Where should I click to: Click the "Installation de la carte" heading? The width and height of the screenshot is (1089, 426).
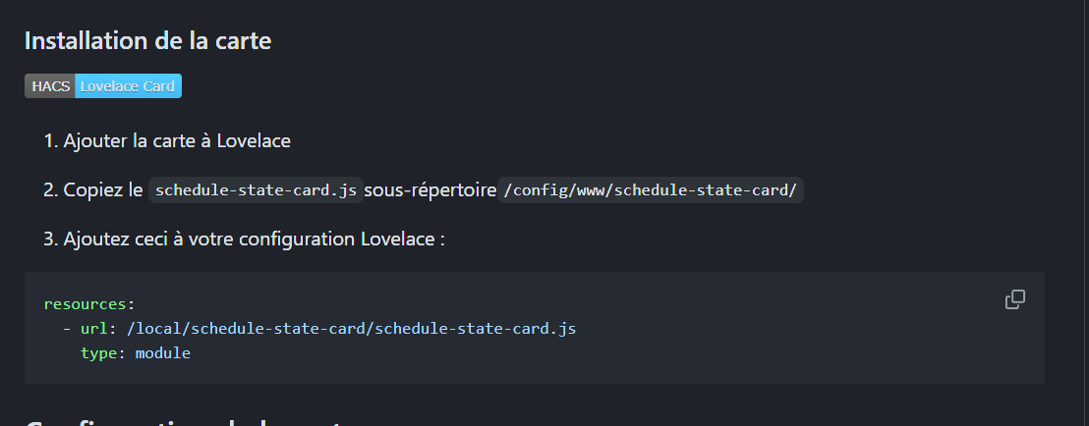(147, 40)
